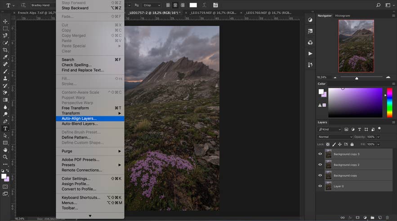Select the Crop tool
Screen dimensions: 397x221
coord(5,50)
